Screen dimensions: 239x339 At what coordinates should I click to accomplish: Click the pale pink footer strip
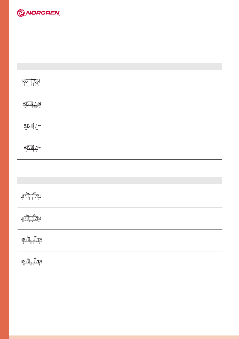pyautogui.click(x=124, y=337)
